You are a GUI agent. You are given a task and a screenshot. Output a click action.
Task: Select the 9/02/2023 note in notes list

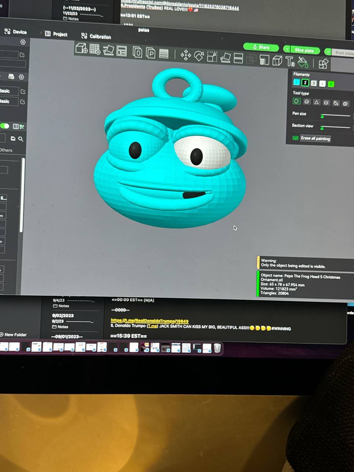tap(73, 321)
